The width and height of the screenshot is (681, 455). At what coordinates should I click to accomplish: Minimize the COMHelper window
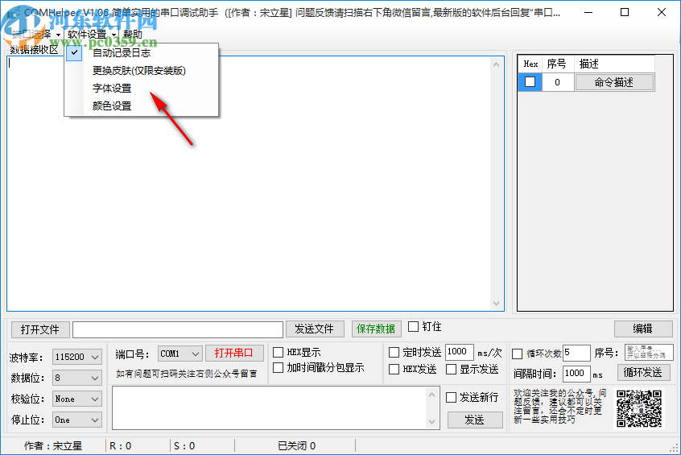[x=588, y=13]
